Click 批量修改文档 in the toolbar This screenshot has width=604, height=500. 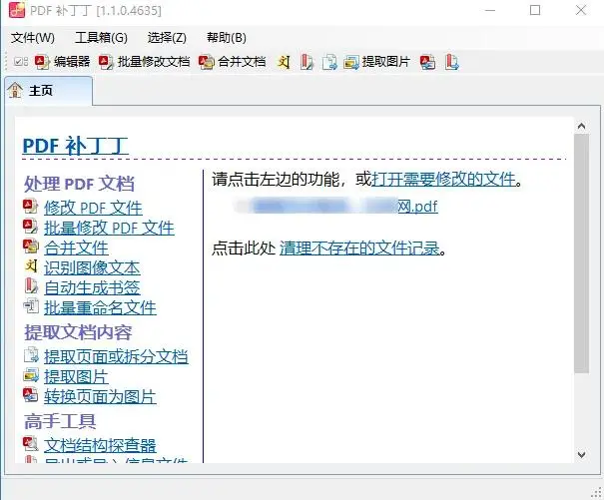pos(145,62)
